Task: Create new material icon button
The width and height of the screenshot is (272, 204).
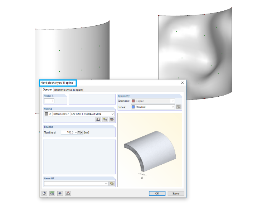Action: pos(105,120)
